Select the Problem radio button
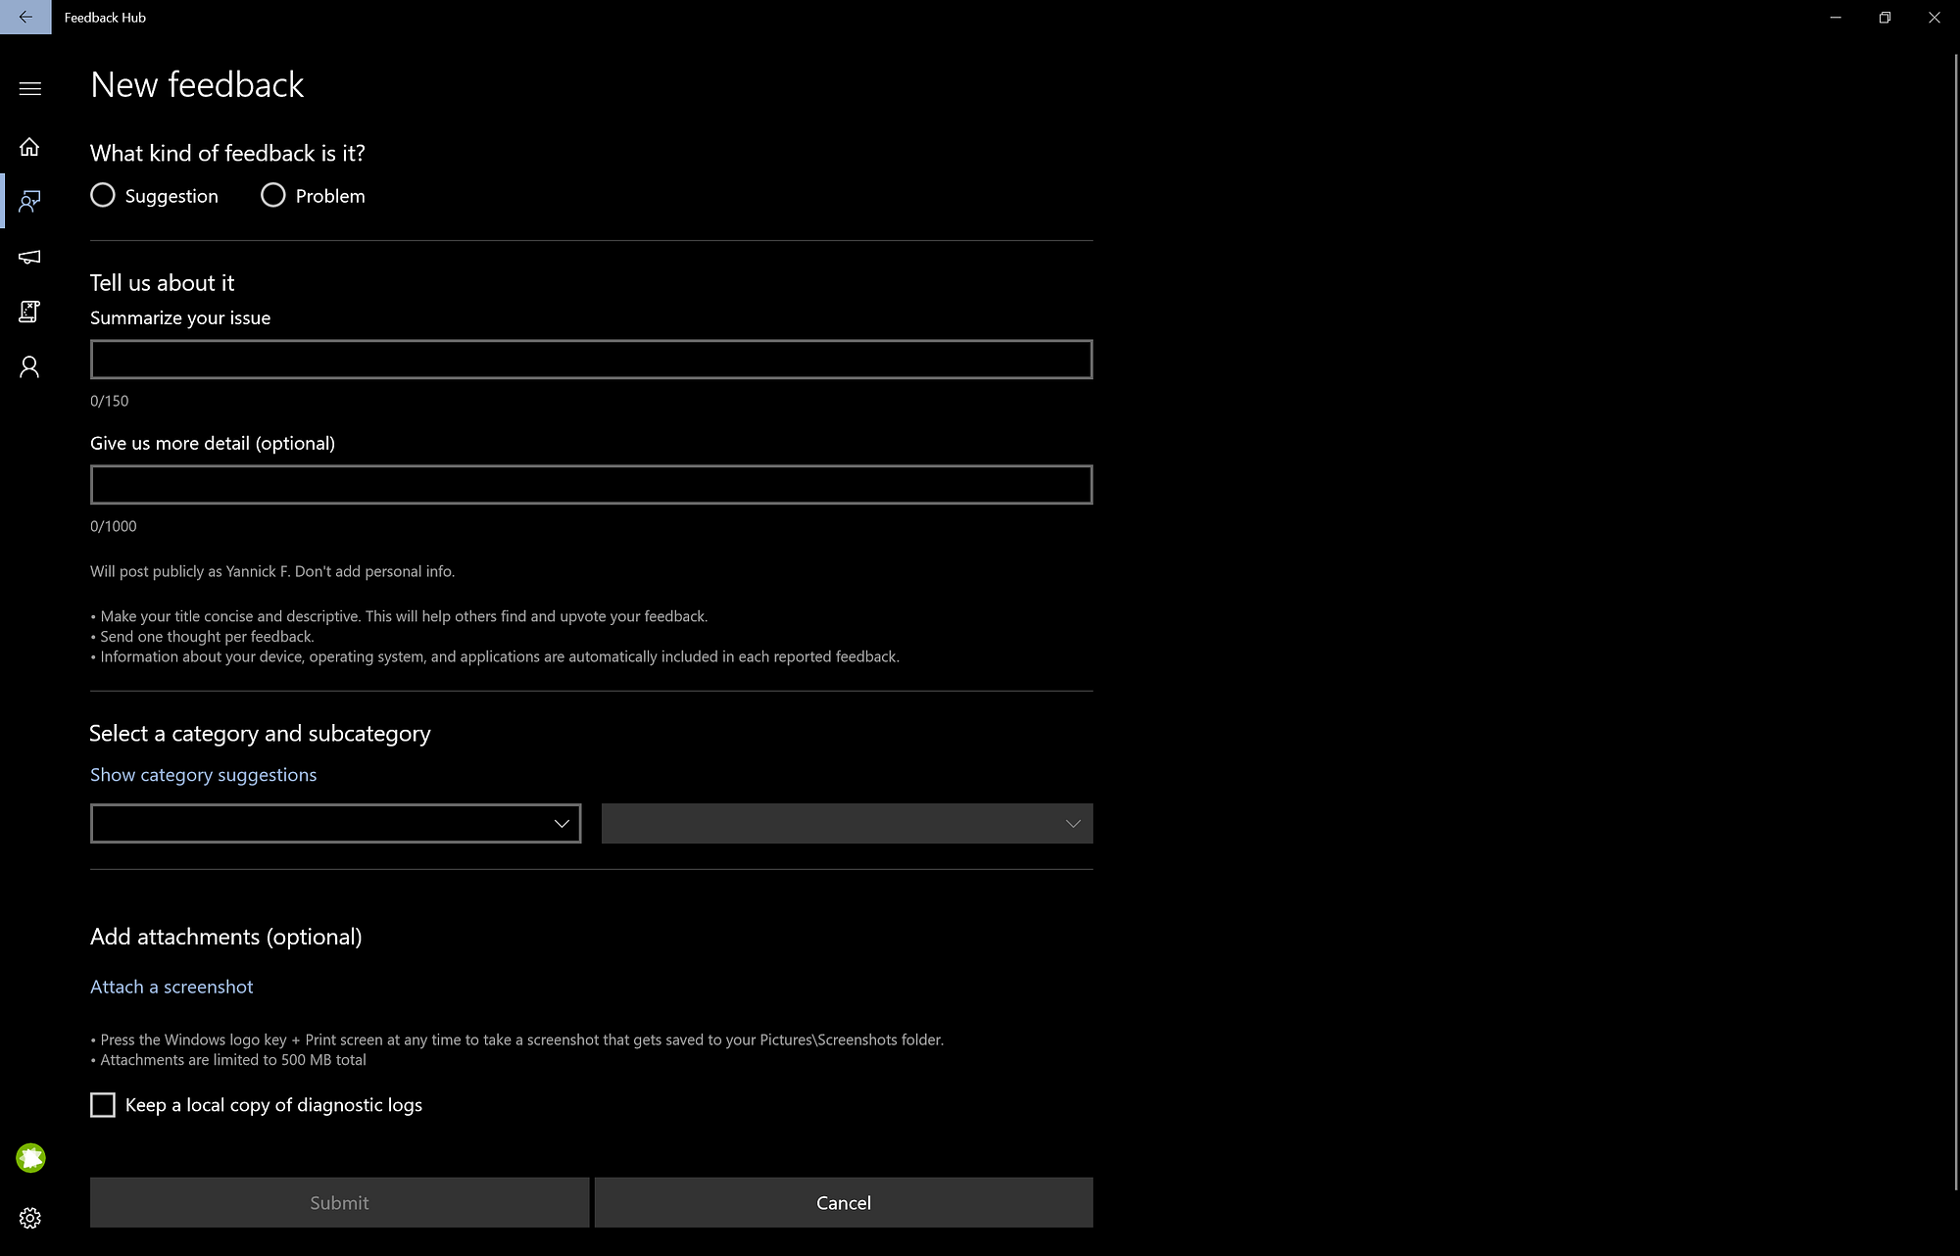 (273, 195)
